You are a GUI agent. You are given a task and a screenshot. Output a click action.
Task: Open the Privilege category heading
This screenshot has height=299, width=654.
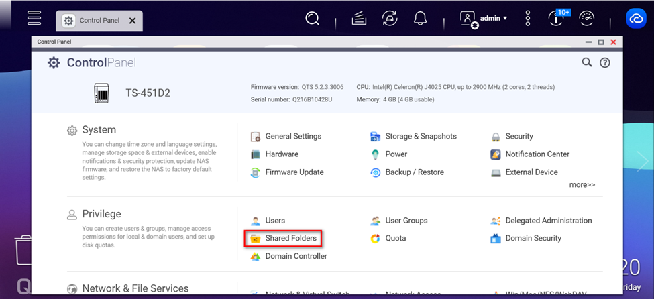[x=101, y=214]
